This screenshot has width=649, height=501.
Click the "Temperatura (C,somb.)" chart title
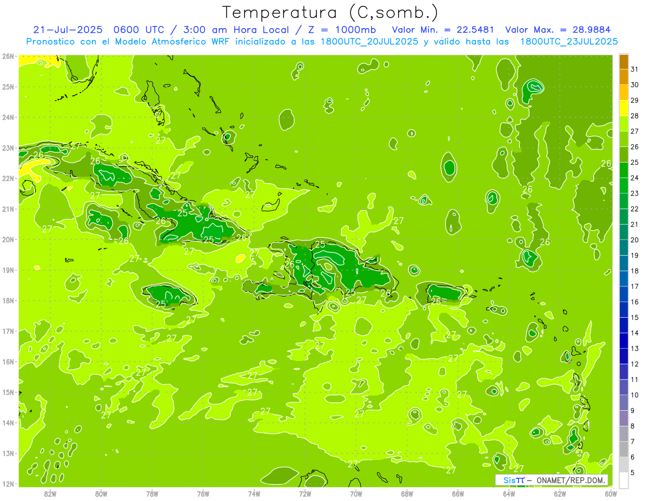pyautogui.click(x=330, y=12)
